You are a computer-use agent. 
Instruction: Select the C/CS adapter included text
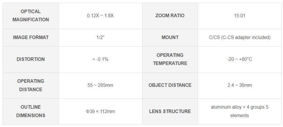coord(240,38)
